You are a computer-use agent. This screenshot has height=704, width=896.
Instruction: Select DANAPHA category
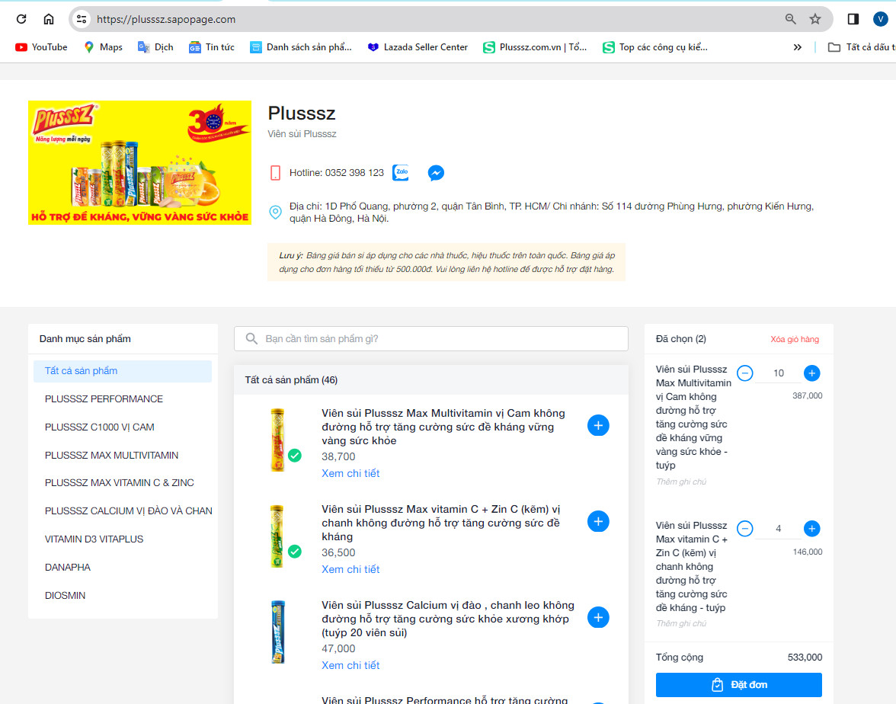tap(67, 567)
